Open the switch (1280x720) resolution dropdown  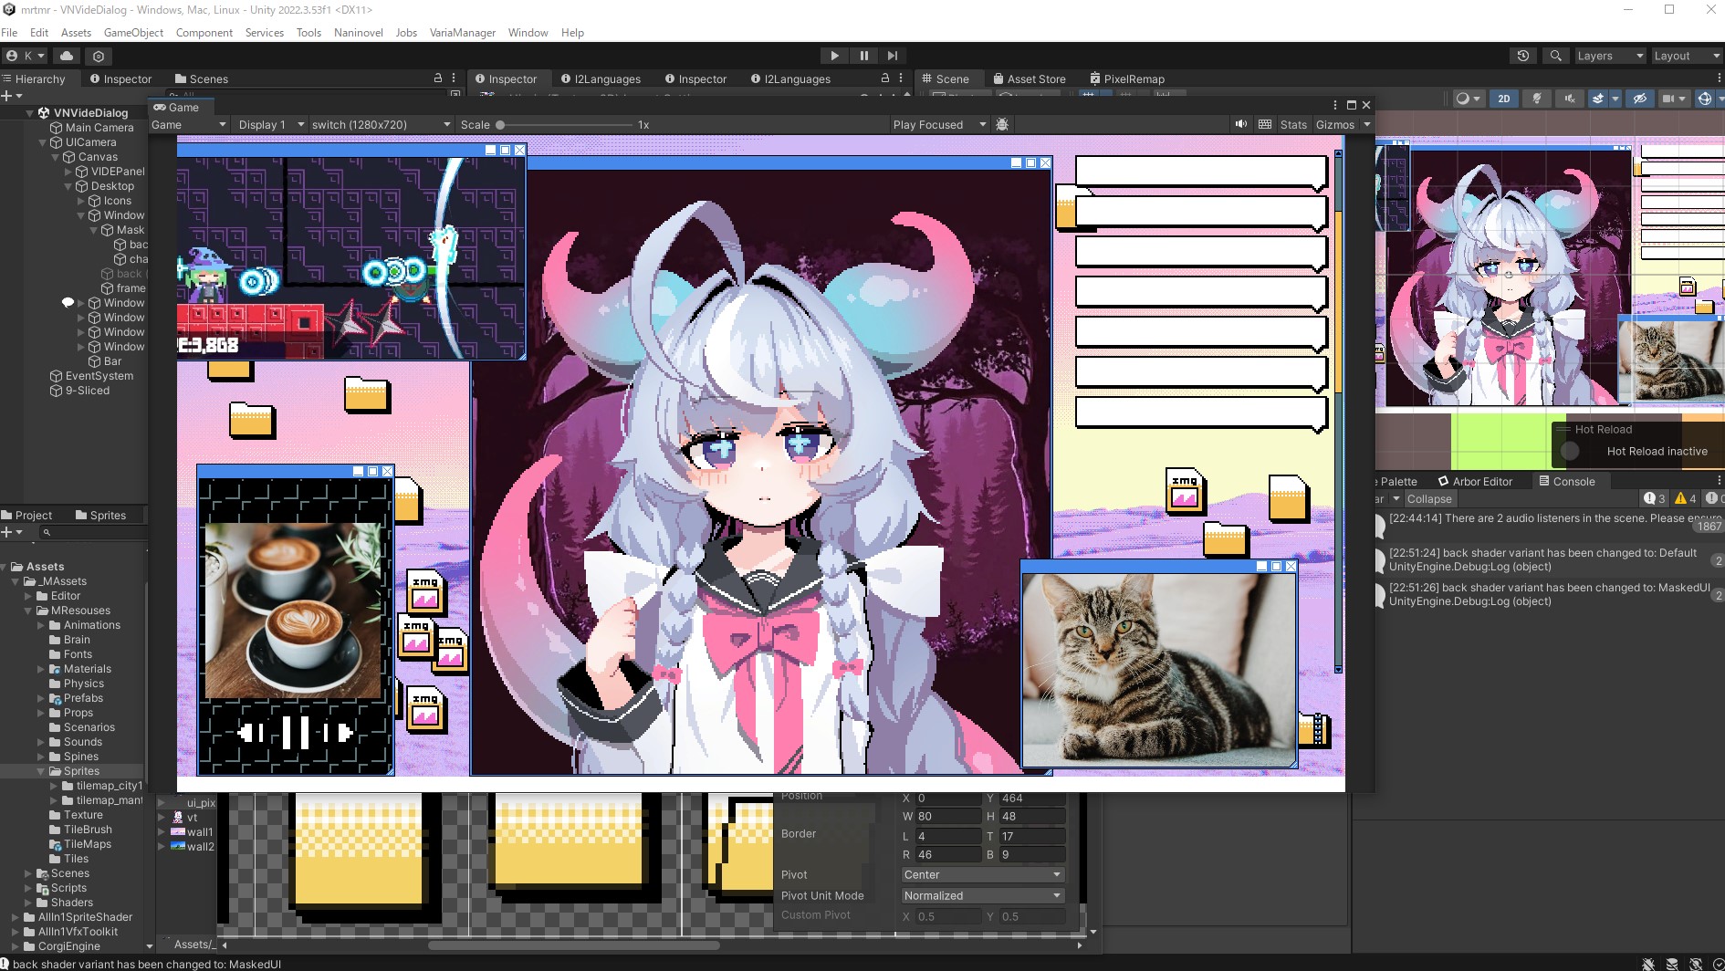pos(381,125)
